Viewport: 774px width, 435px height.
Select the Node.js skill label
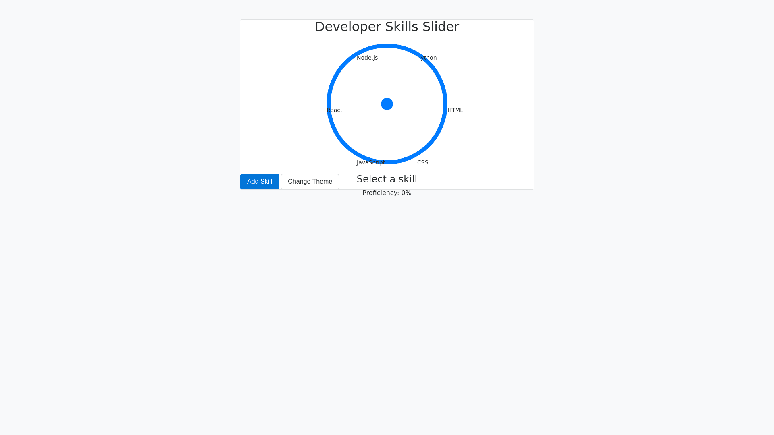coord(367,58)
